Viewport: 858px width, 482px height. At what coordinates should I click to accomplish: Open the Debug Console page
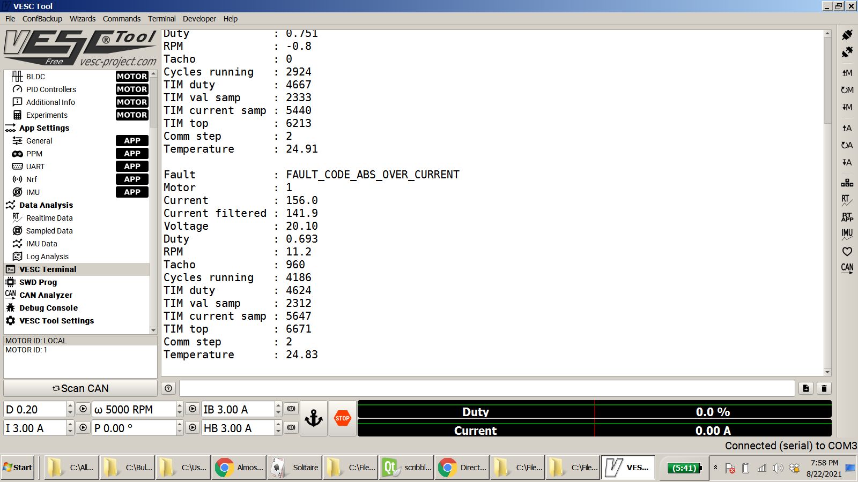click(x=77, y=308)
